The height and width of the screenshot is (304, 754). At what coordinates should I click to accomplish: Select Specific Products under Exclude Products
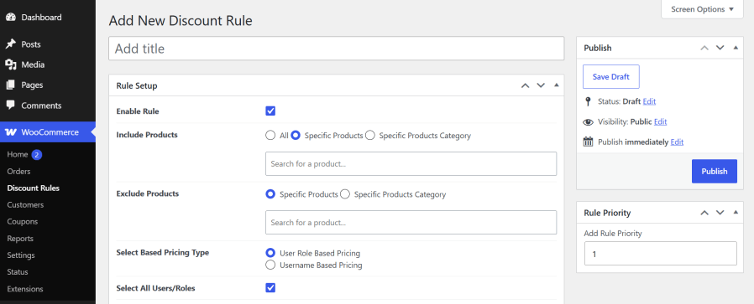click(270, 194)
